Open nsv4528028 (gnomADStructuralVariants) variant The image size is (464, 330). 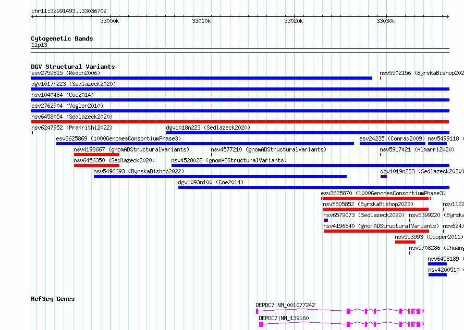click(x=310, y=166)
